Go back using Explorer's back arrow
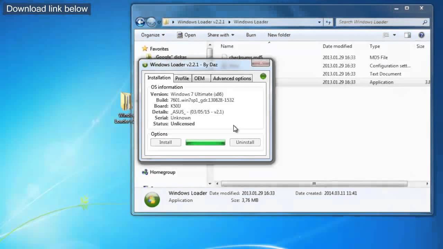The image size is (443, 249). (140, 22)
